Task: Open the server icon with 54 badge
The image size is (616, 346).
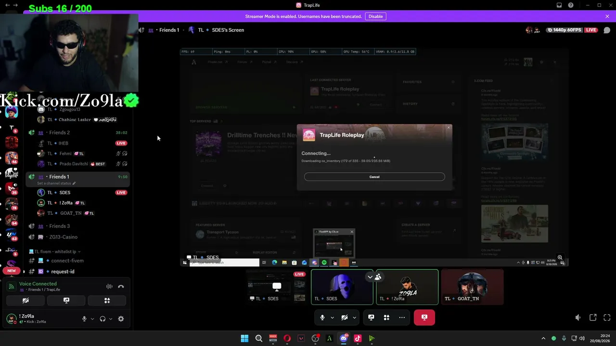Action: coord(12,220)
